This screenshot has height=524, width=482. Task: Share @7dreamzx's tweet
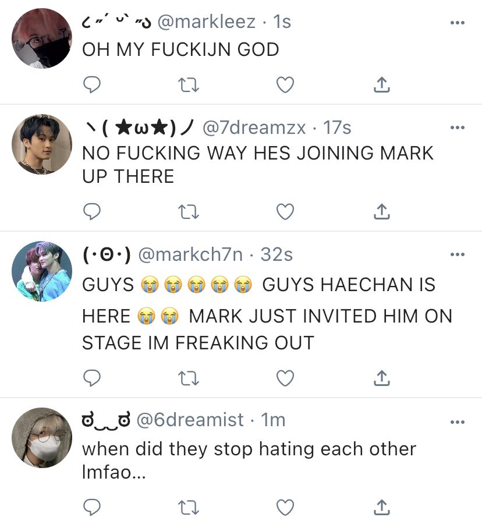[382, 211]
